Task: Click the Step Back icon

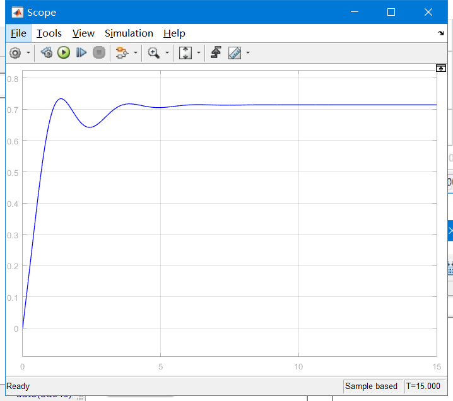Action: pyautogui.click(x=47, y=53)
